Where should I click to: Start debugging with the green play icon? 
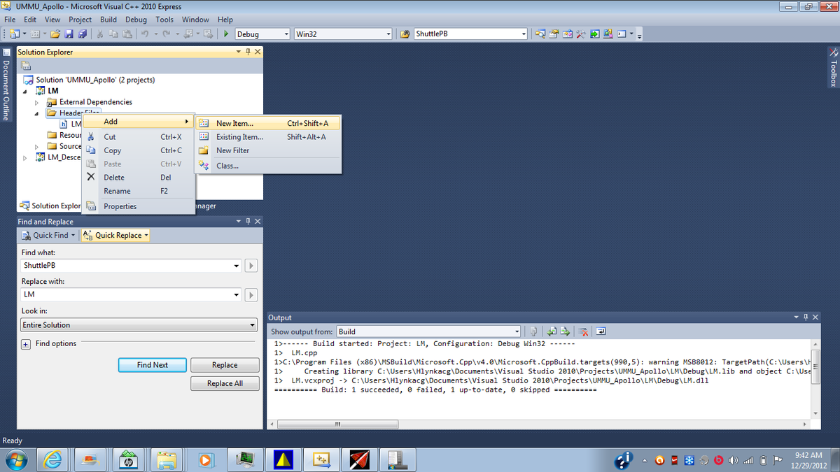[x=226, y=34]
